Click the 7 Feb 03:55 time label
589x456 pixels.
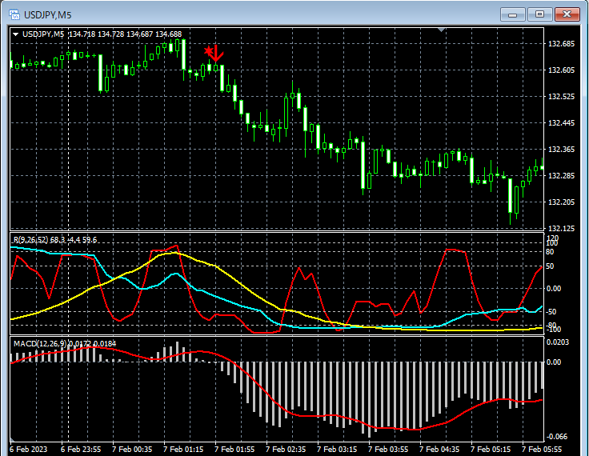pyautogui.click(x=388, y=450)
